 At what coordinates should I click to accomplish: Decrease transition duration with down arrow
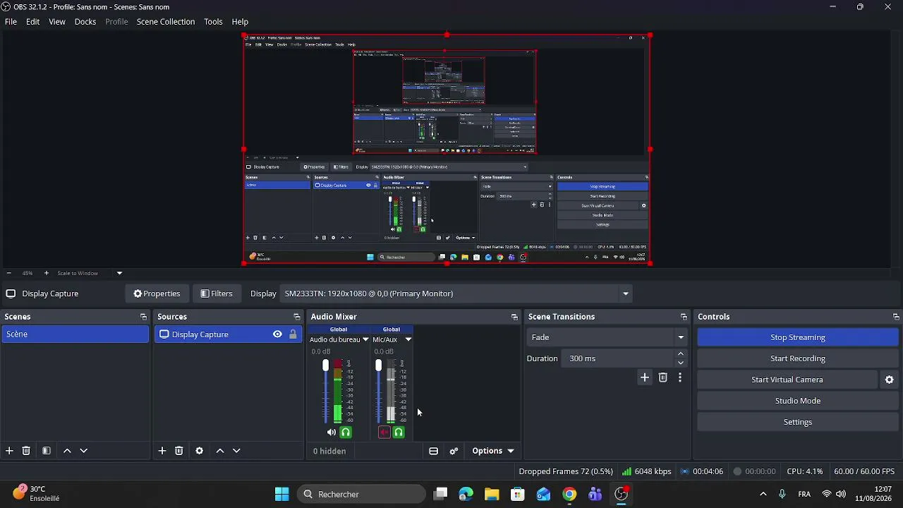click(681, 363)
